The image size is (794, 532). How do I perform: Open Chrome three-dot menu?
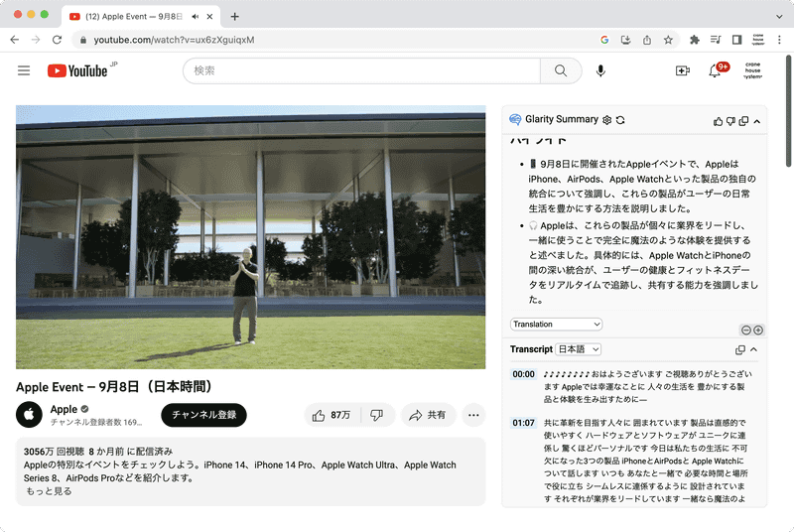coord(779,40)
